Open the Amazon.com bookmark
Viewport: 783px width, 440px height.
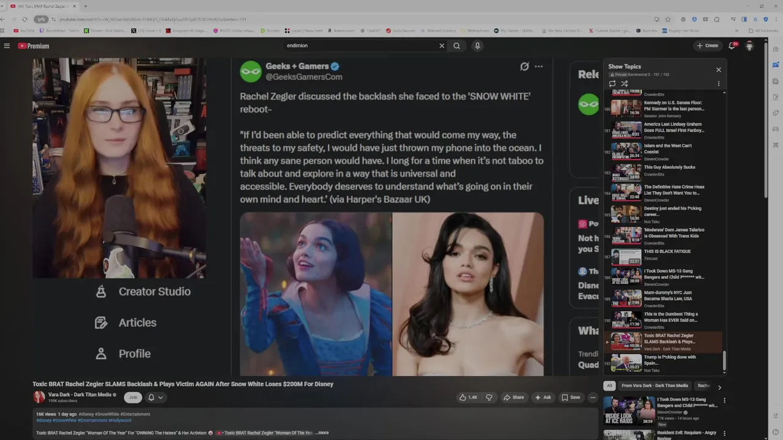click(x=341, y=31)
